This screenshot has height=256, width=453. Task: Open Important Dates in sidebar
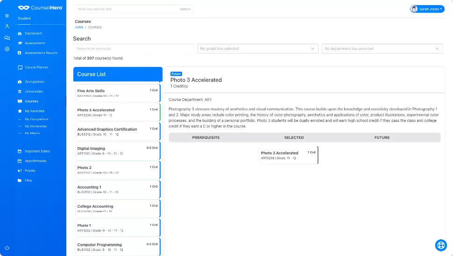[37, 151]
